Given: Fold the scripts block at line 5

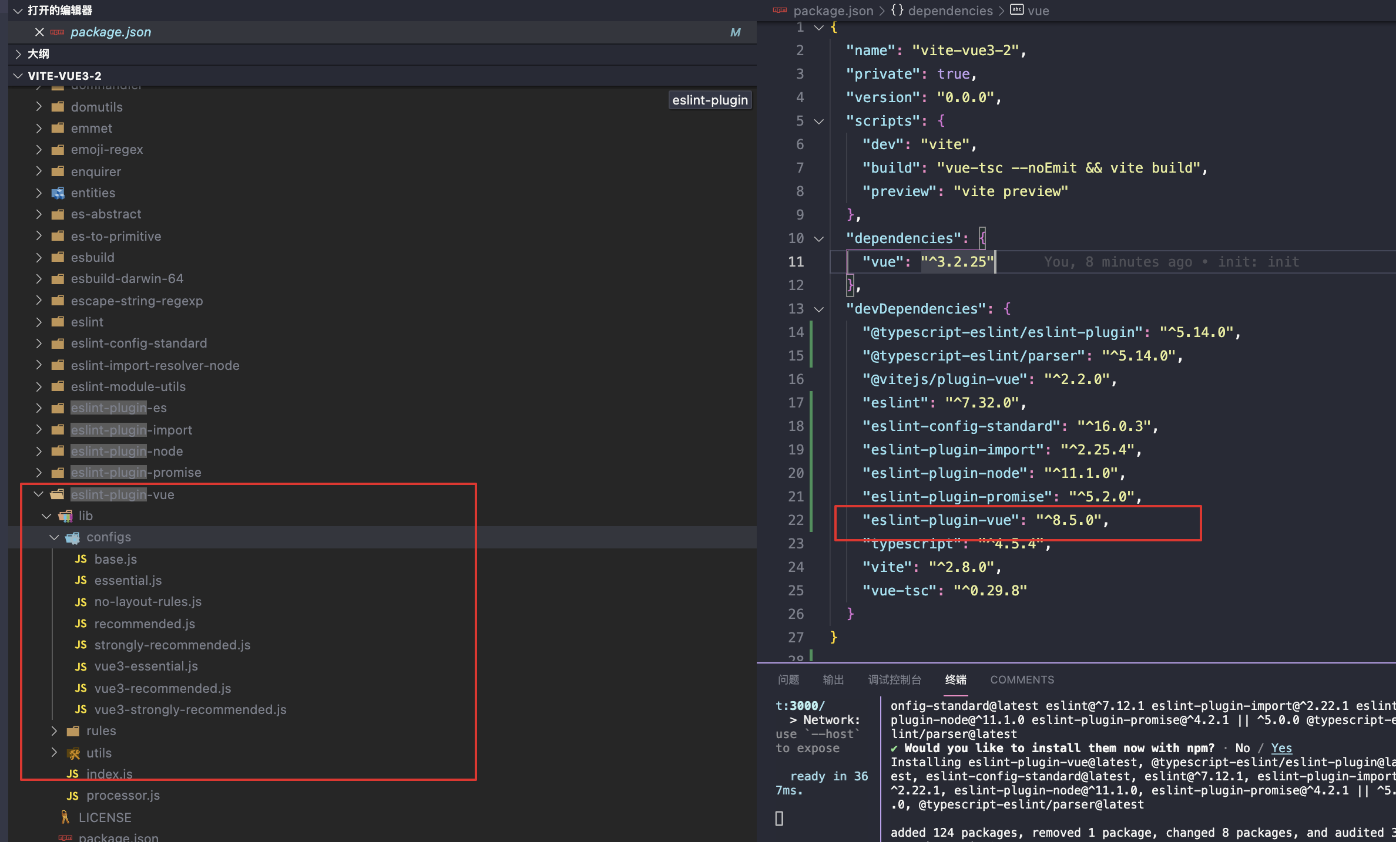Looking at the screenshot, I should pos(818,121).
